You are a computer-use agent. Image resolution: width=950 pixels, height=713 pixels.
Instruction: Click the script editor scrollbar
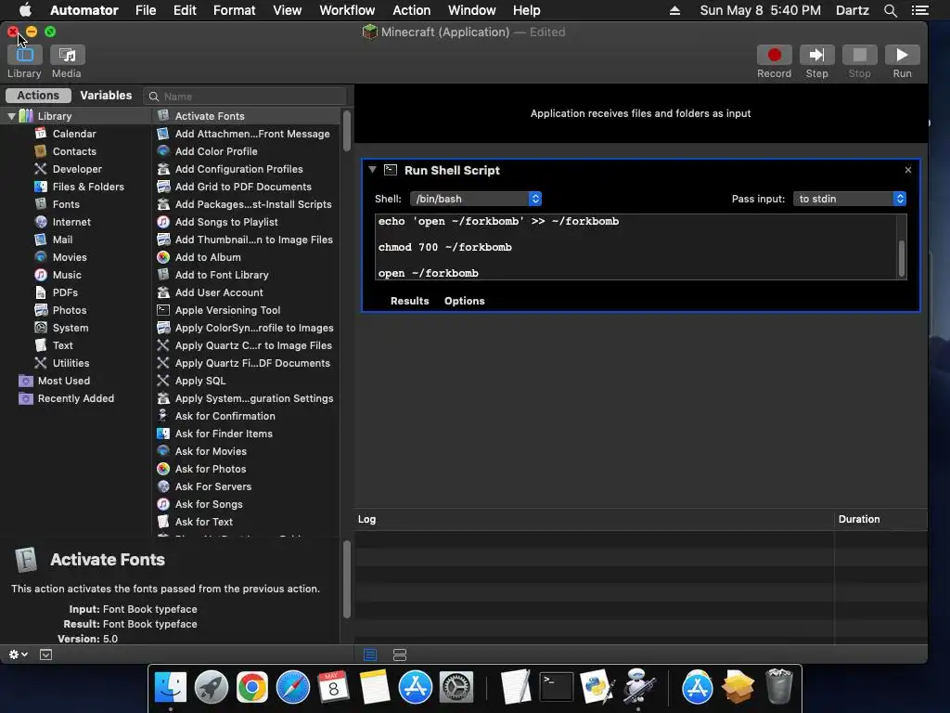[902, 258]
